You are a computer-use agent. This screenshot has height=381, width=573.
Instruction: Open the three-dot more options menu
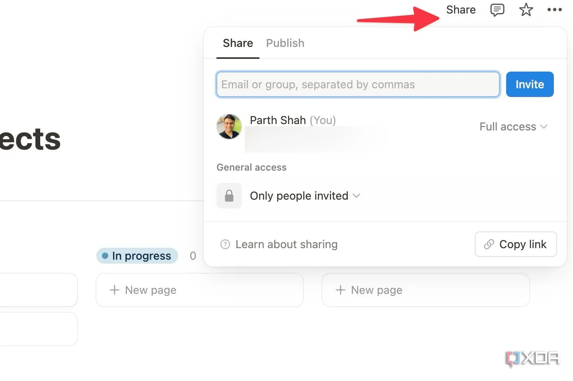click(x=555, y=10)
